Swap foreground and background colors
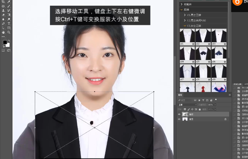The height and width of the screenshot is (159, 248). [9, 41]
